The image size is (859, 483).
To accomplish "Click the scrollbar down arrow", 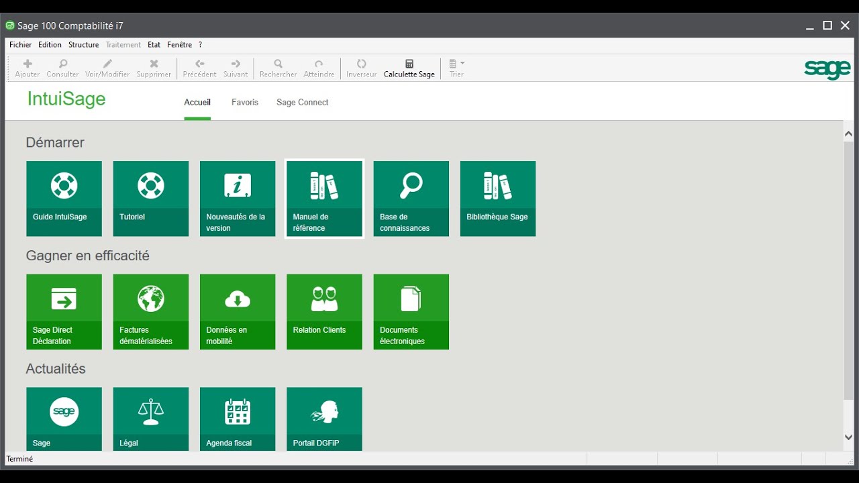I will (848, 437).
